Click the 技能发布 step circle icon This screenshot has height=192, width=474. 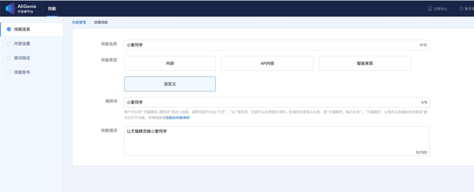pos(9,72)
